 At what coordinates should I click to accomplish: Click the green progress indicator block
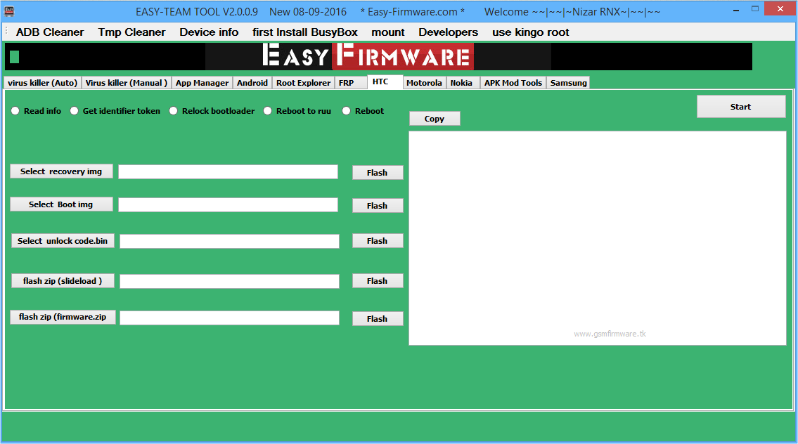[x=14, y=57]
